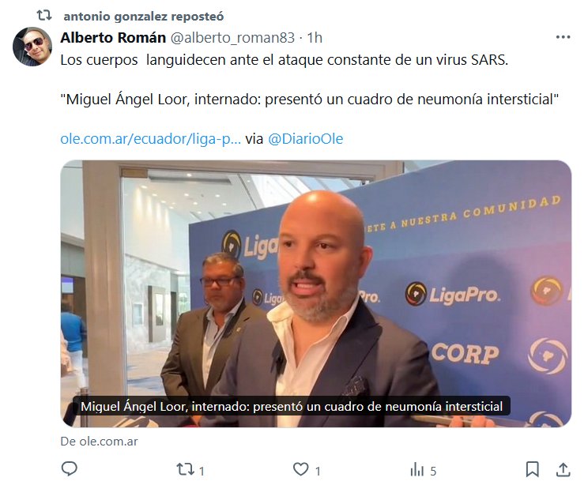Open the @DiarioOle mention
This screenshot has width=588, height=485.
click(305, 139)
